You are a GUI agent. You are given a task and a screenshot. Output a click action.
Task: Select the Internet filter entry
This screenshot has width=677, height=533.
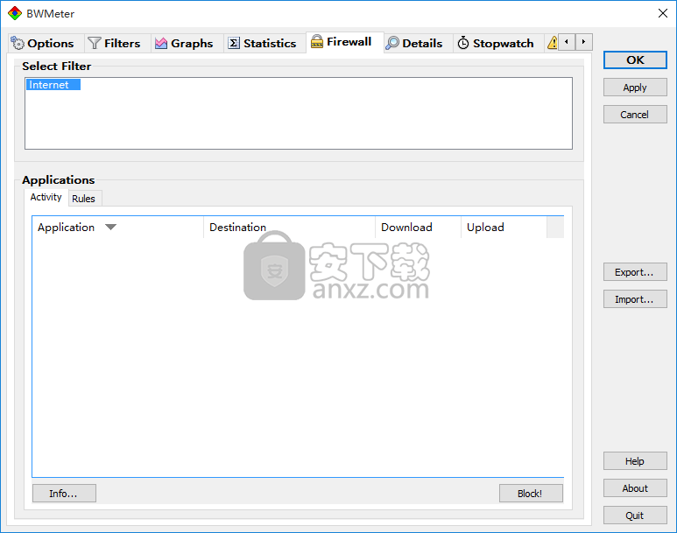[x=53, y=85]
